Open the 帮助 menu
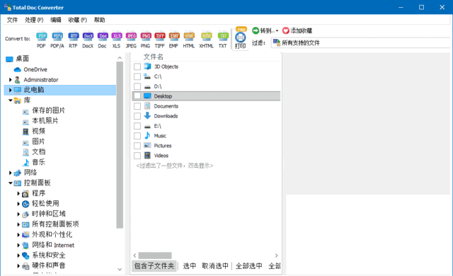This screenshot has width=453, height=276. [x=99, y=20]
